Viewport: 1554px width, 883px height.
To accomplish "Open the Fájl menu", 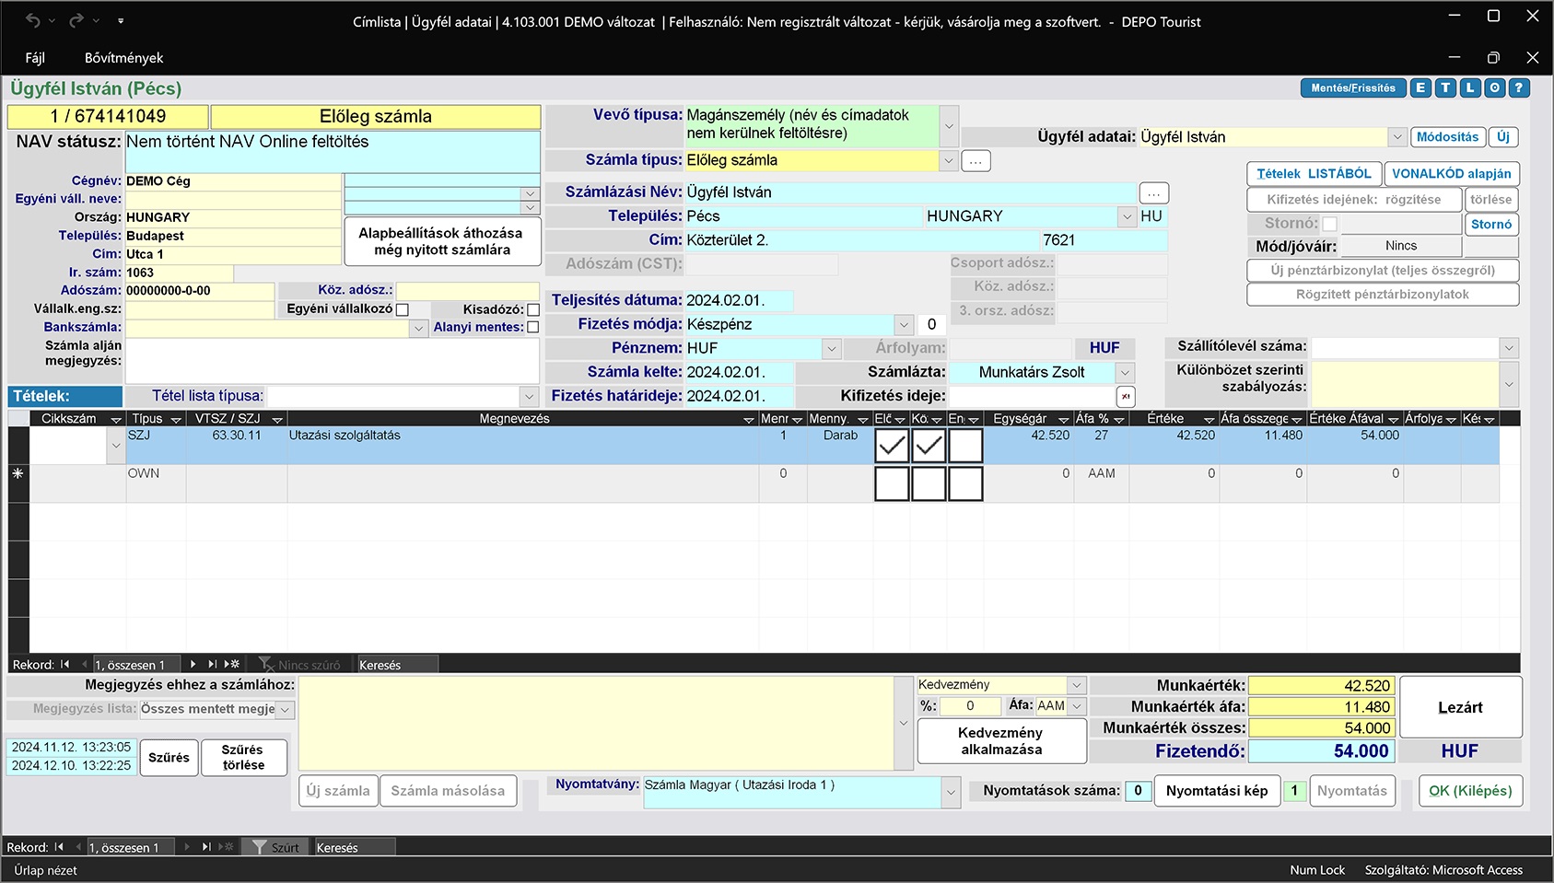I will coord(35,58).
